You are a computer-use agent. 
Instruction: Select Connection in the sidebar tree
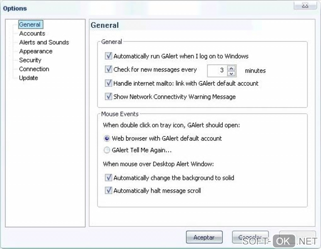click(34, 69)
